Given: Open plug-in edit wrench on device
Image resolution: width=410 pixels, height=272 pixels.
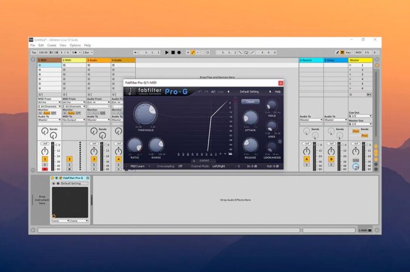Looking at the screenshot, I should click(61, 178).
